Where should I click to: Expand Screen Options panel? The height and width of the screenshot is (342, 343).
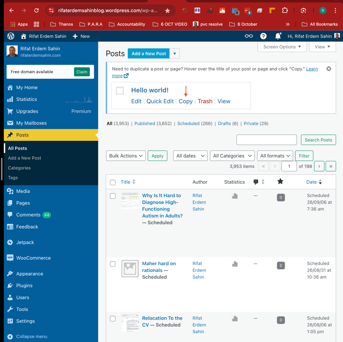click(x=282, y=47)
